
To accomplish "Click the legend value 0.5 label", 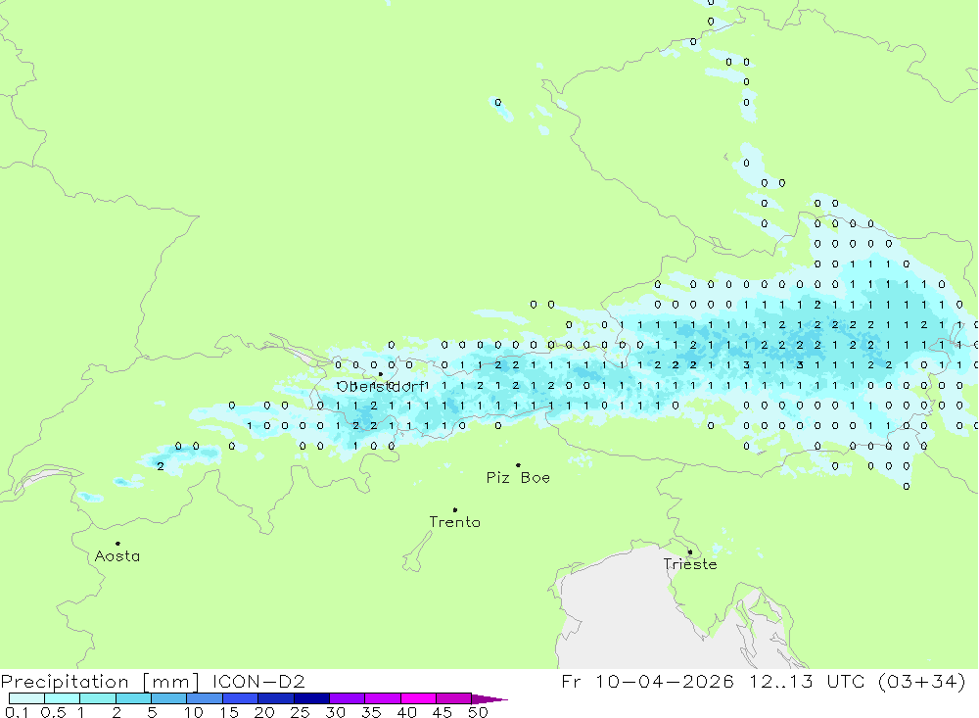I will click(53, 712).
